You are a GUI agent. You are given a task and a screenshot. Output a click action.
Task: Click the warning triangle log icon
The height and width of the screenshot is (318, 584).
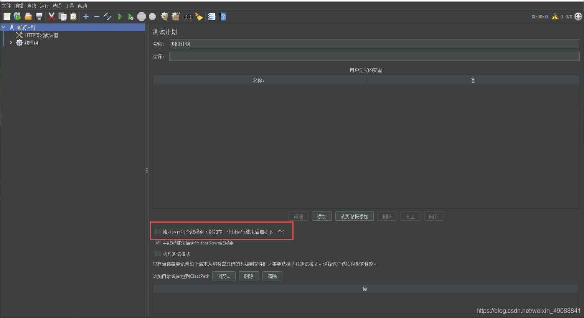(x=555, y=16)
